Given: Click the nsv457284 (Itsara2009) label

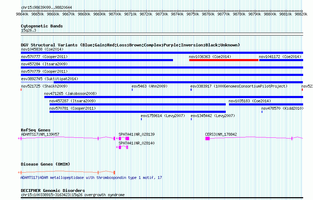Looking at the screenshot, I should tap(44, 64).
